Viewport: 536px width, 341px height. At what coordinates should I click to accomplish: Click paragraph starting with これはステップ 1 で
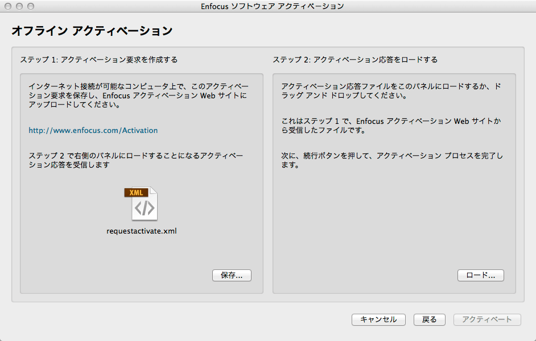click(x=391, y=126)
